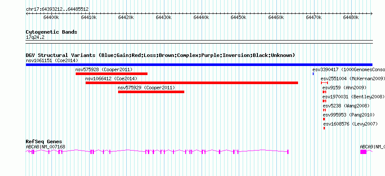Open the ABCA8|NM_007168 gene label

click(46, 147)
